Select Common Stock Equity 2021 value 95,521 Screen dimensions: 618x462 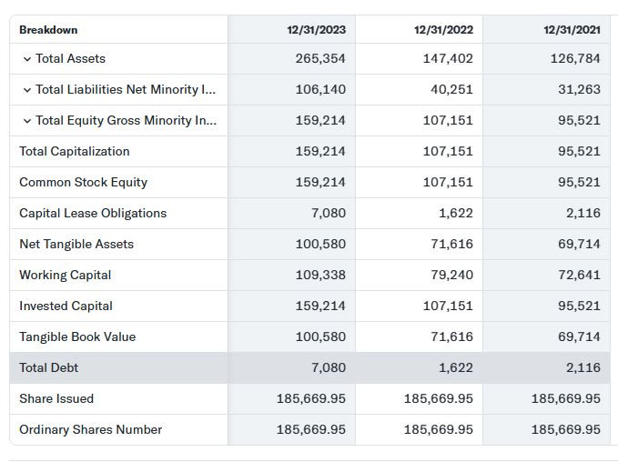pyautogui.click(x=579, y=183)
